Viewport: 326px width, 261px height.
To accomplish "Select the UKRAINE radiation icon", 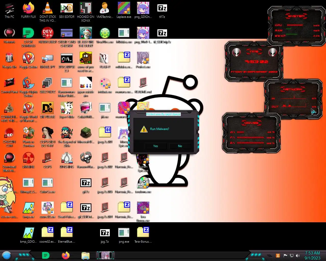I will pyautogui.click(x=29, y=160).
